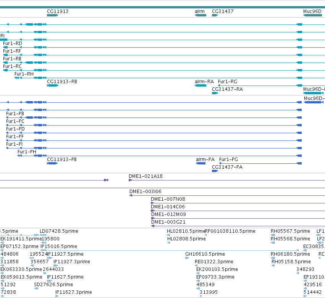This screenshot has height=298, width=325.
Task: Select transcript Fur1-RH label
Action: [24, 74]
